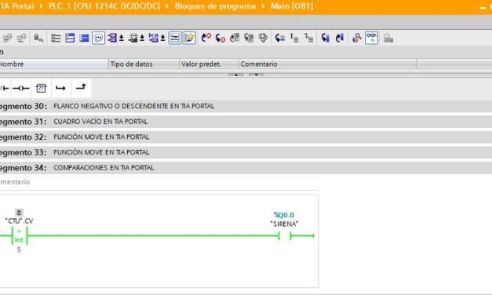Go to next syntax error icon
492x295 pixels.
coord(220,38)
